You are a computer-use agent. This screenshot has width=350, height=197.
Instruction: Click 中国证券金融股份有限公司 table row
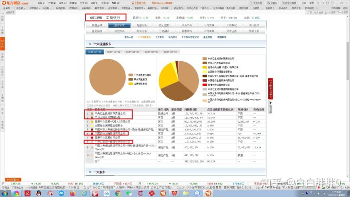(x=175, y=134)
